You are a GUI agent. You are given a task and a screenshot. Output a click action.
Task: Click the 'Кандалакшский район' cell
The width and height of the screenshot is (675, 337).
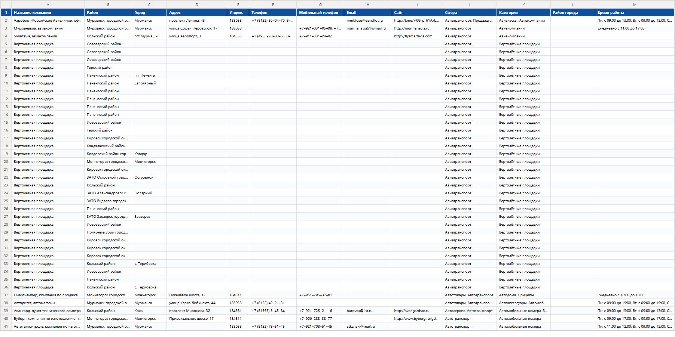pos(108,146)
